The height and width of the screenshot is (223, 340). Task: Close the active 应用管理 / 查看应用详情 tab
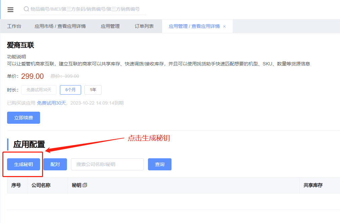224,26
